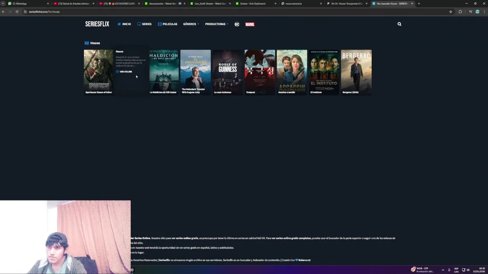The height and width of the screenshot is (274, 488).
Task: Click the Ver Online link for House
Action: [x=124, y=72]
